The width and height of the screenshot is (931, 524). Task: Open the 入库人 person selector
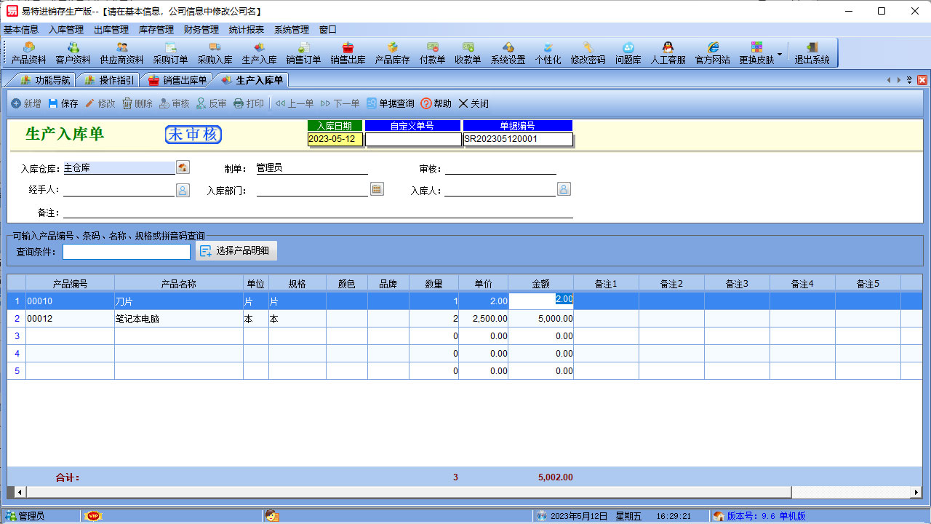pos(564,189)
